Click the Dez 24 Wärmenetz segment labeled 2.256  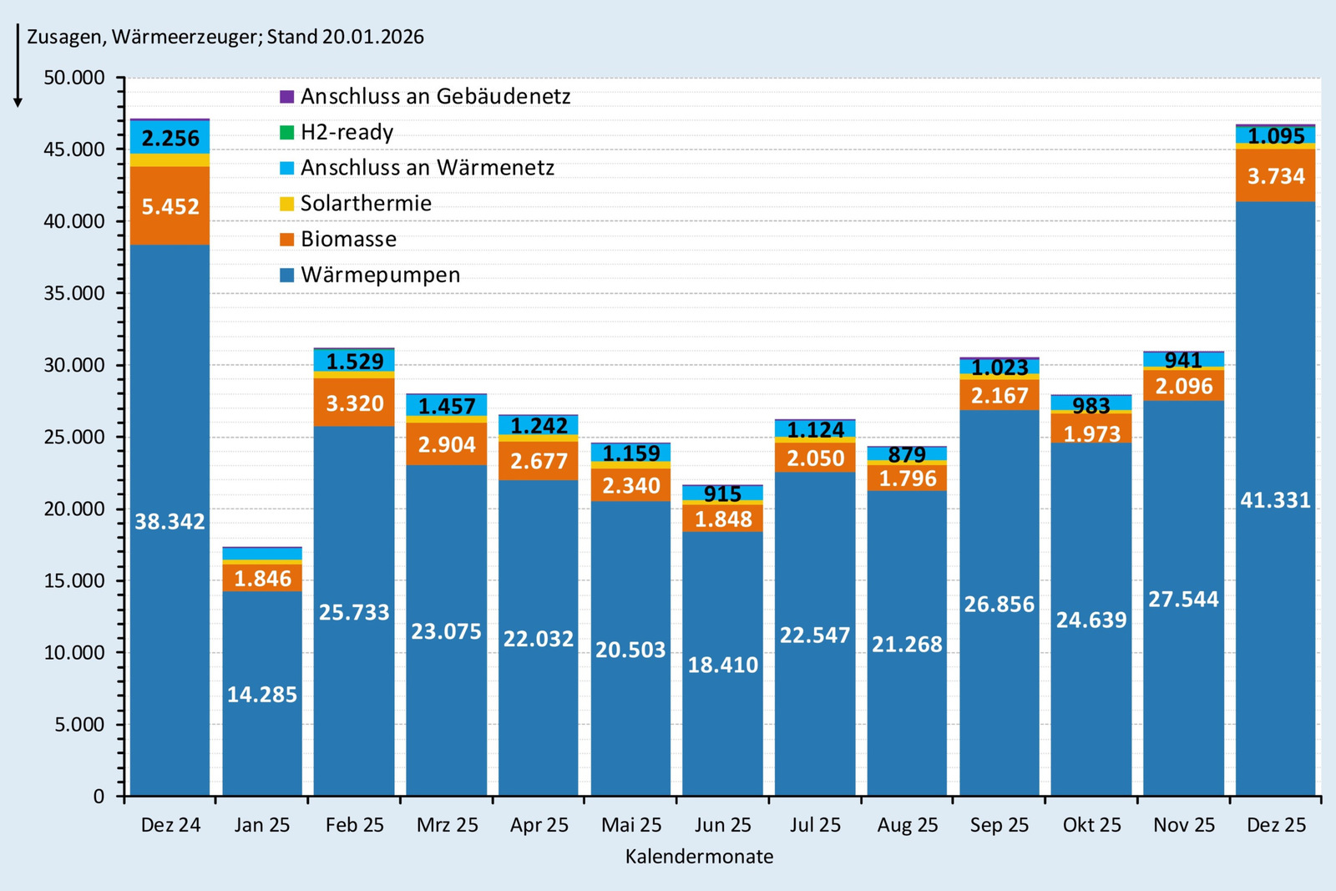pyautogui.click(x=170, y=138)
